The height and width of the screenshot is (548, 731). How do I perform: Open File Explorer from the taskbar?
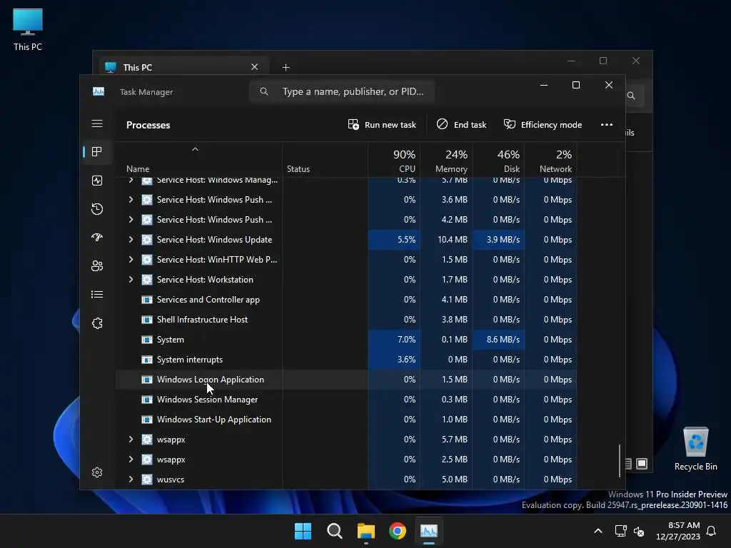point(366,531)
